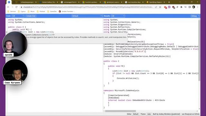Open tab search chevron in title bar
206x116 pixels.
pyautogui.click(x=180, y=2)
